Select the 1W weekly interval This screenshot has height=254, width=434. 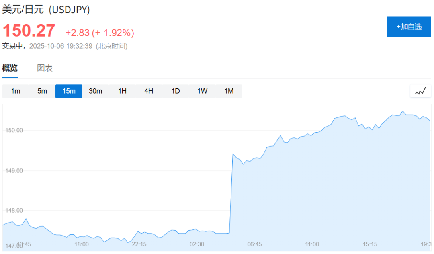coord(202,91)
